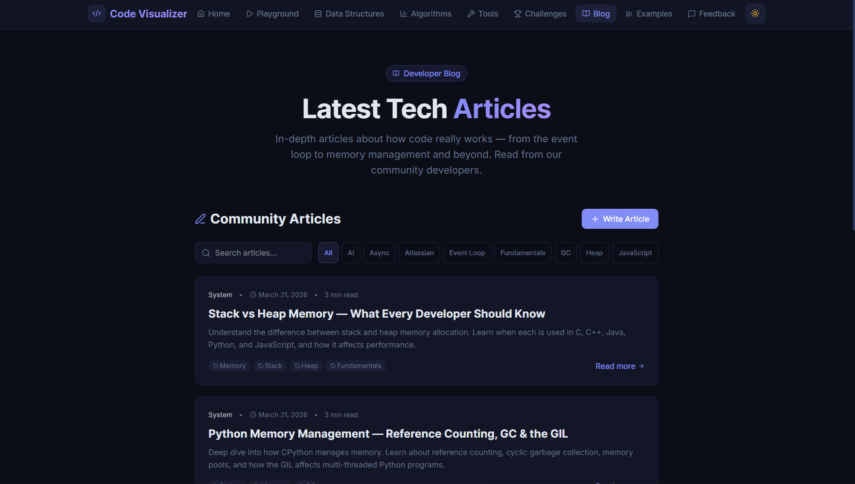This screenshot has height=484, width=855.
Task: Click the Latest Tech Articles heading
Action: click(x=427, y=109)
